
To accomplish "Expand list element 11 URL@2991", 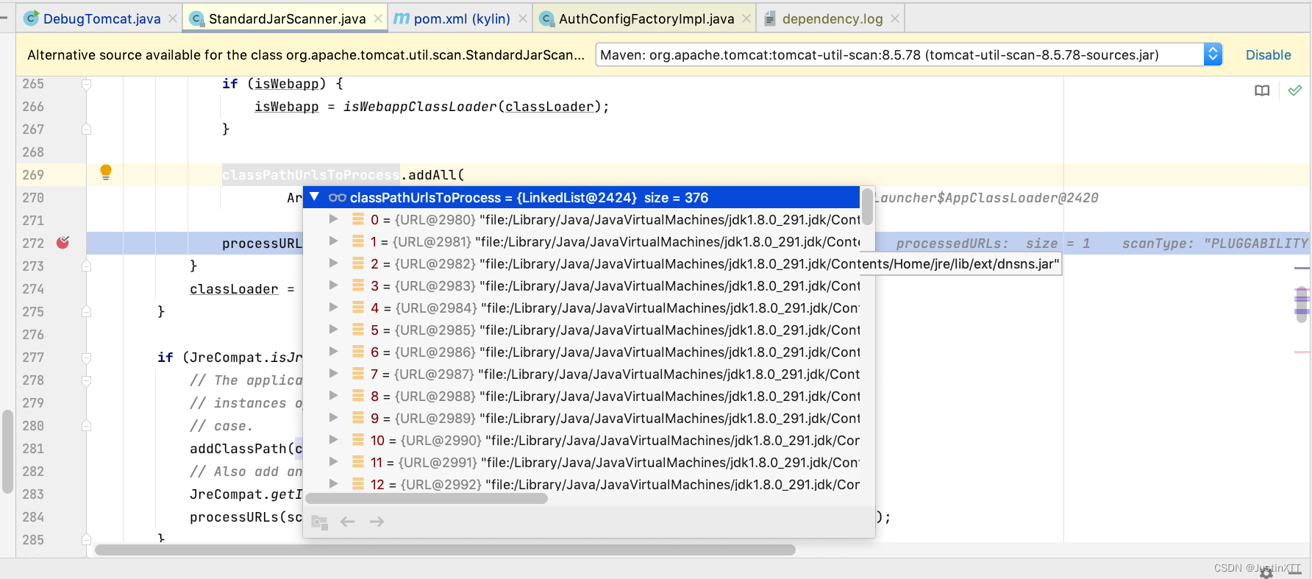I will (333, 462).
